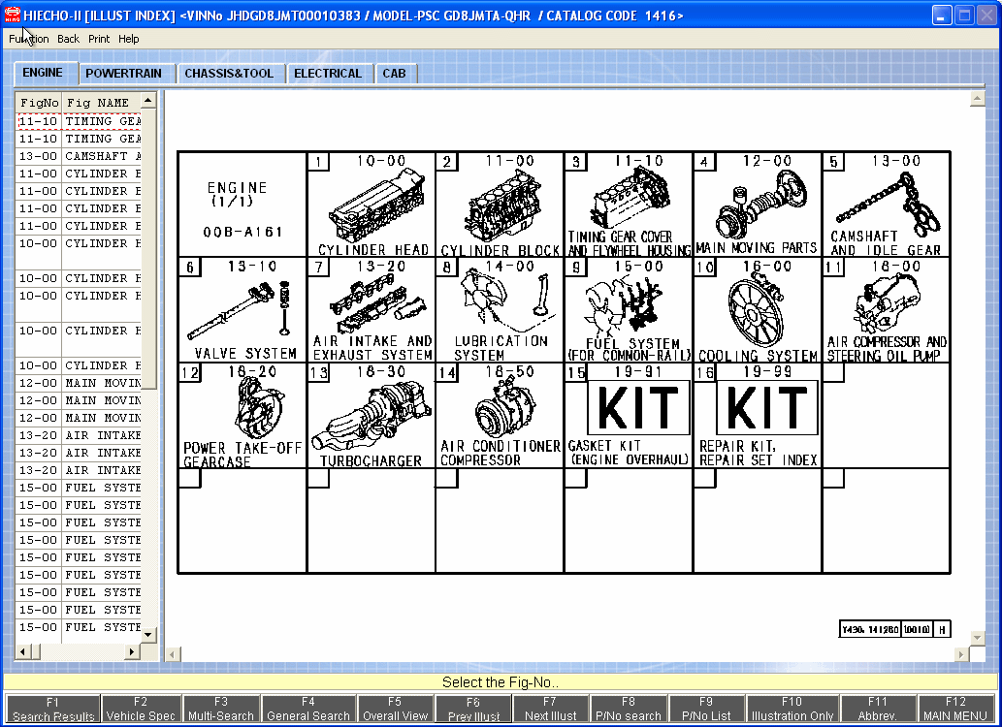Click the F8 P/No search button
The image size is (1002, 727).
pyautogui.click(x=629, y=710)
